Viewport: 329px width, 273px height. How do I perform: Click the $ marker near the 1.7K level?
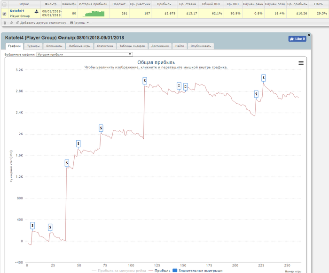pos(78,144)
